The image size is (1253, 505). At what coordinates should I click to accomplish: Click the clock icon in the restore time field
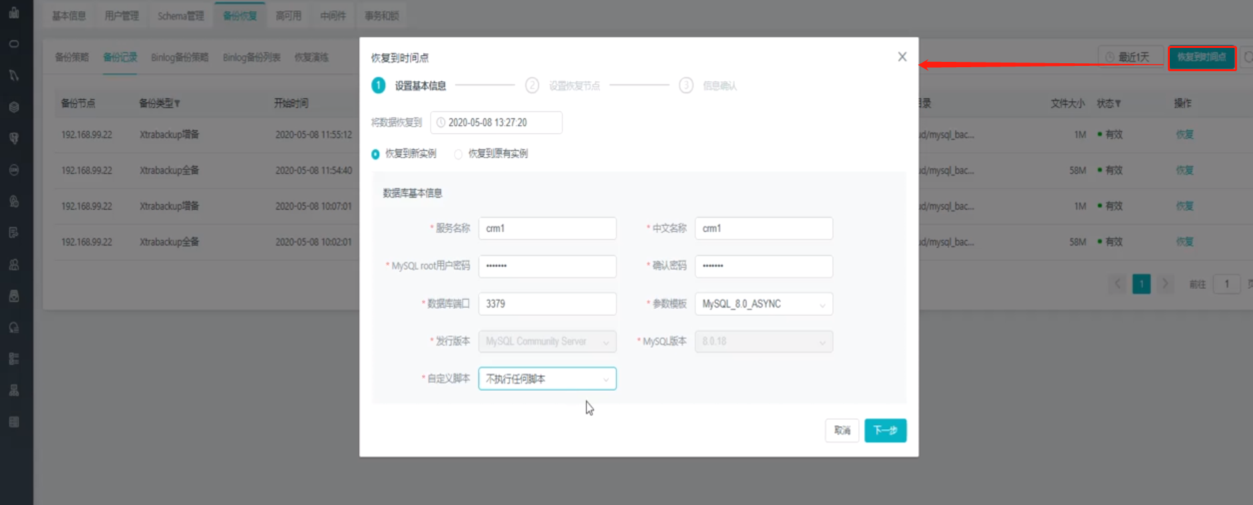pos(441,122)
